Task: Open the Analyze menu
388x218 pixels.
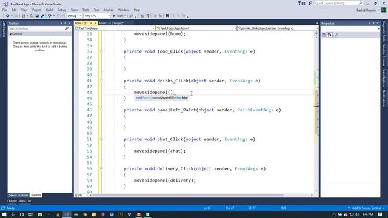Action: (x=109, y=10)
